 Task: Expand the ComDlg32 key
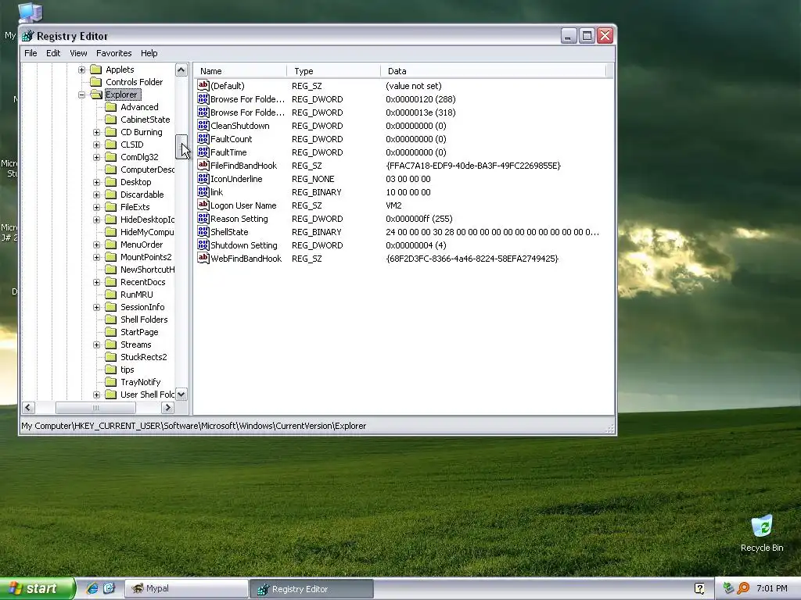(96, 157)
